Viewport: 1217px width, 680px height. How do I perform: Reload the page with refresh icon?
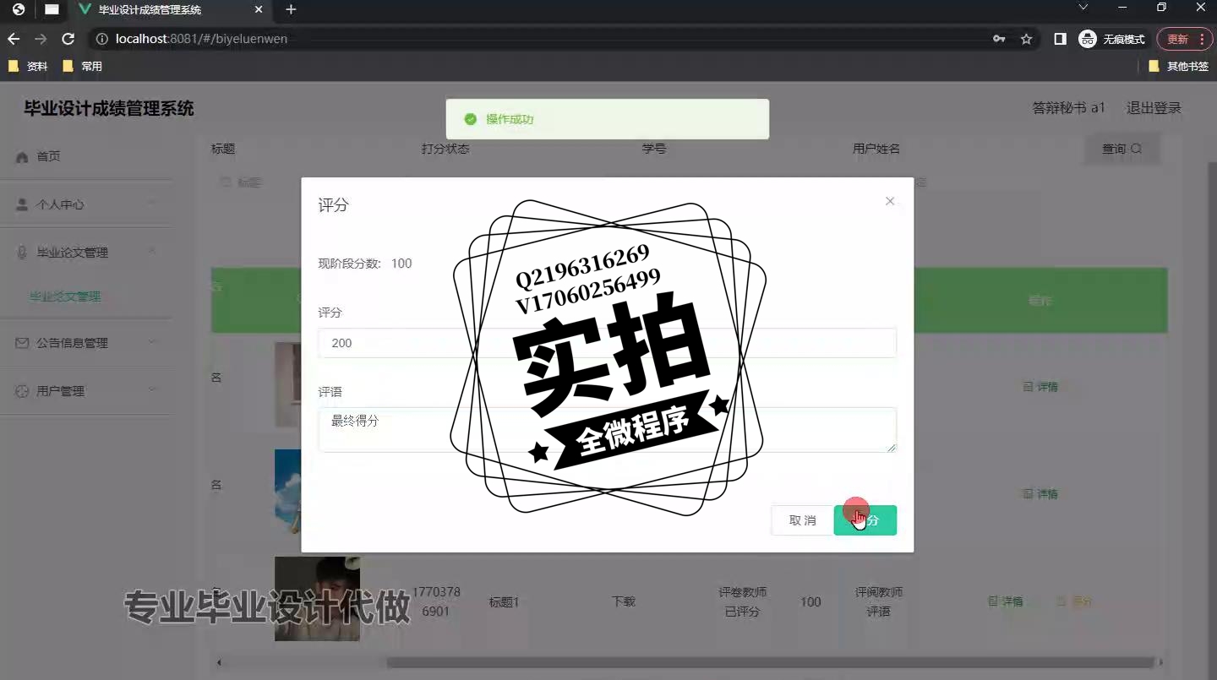pyautogui.click(x=68, y=39)
